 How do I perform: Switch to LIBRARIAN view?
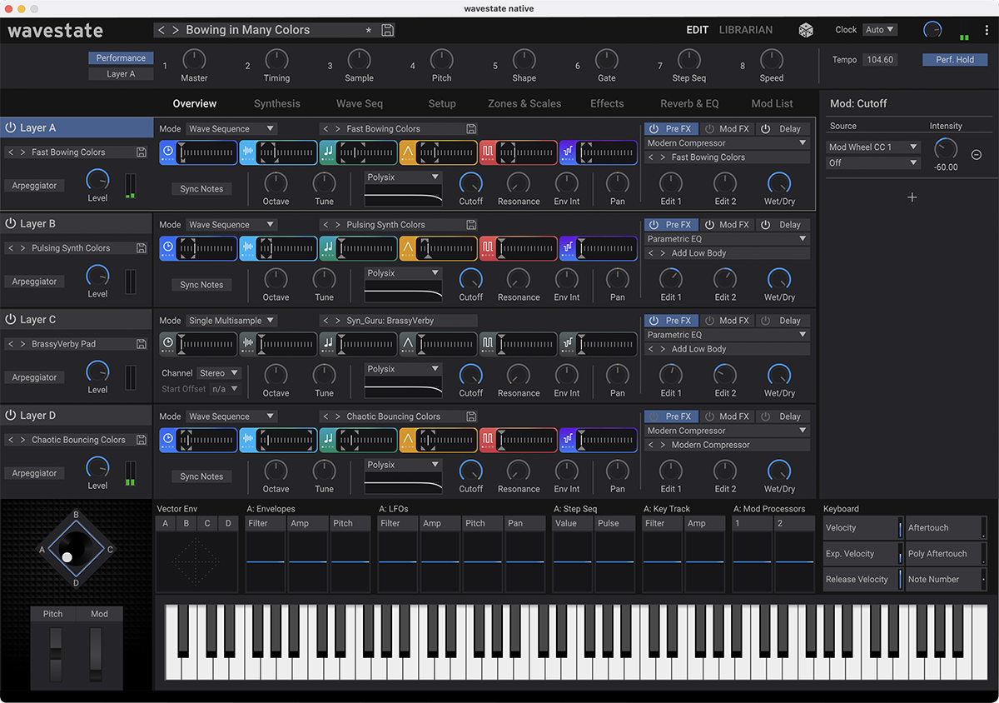[x=746, y=30]
